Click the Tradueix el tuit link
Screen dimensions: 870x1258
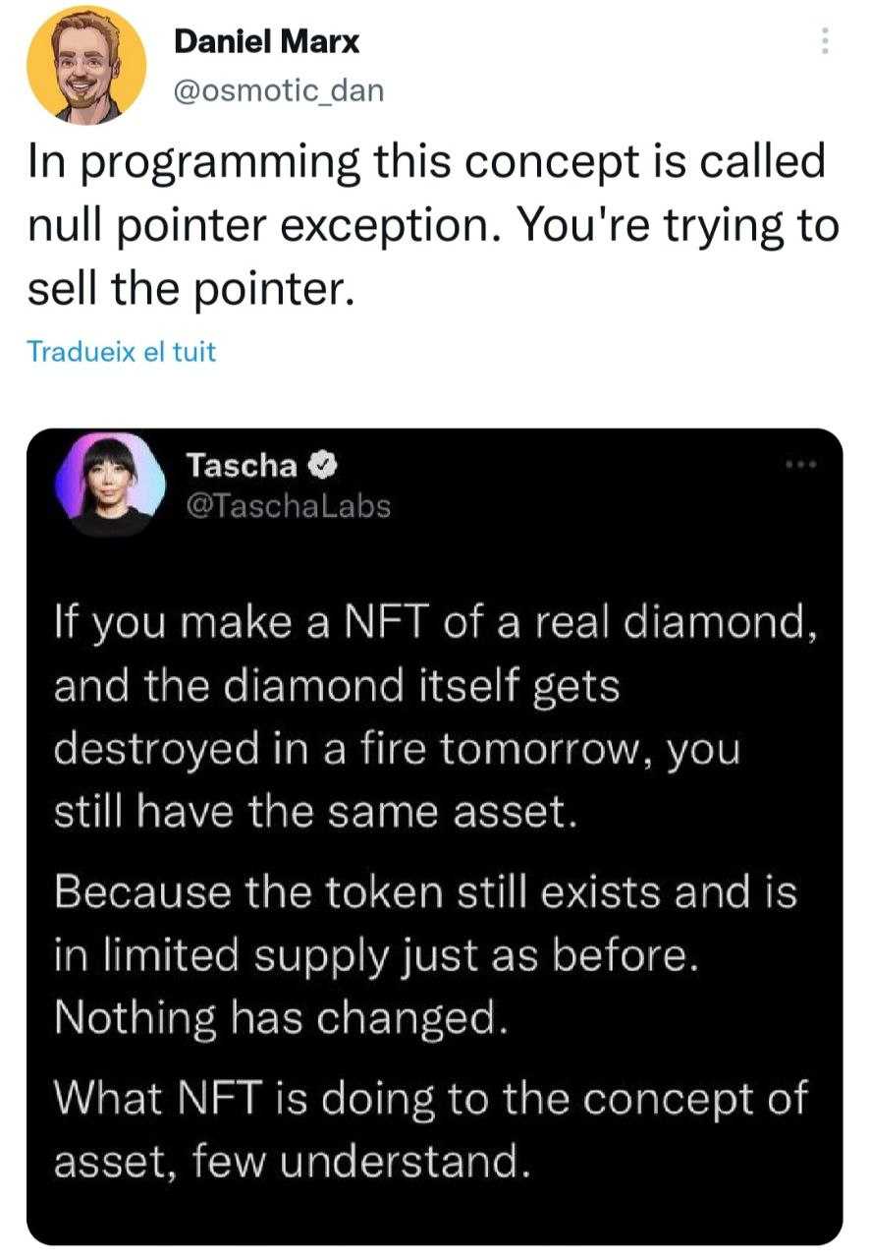click(x=122, y=351)
